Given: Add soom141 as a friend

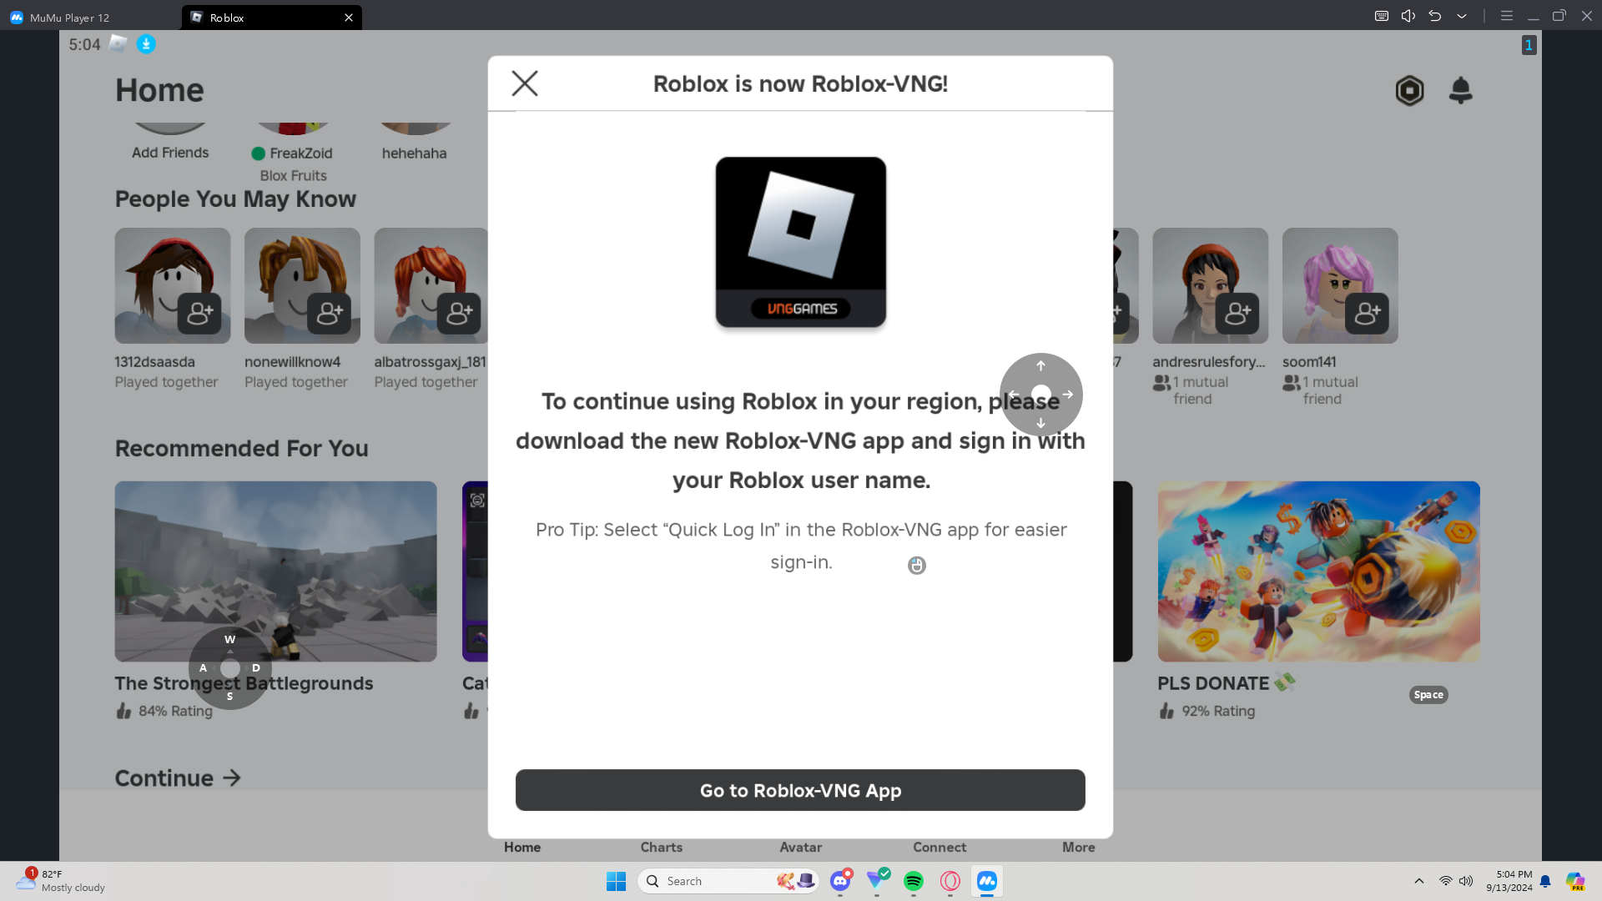Looking at the screenshot, I should click(x=1368, y=314).
